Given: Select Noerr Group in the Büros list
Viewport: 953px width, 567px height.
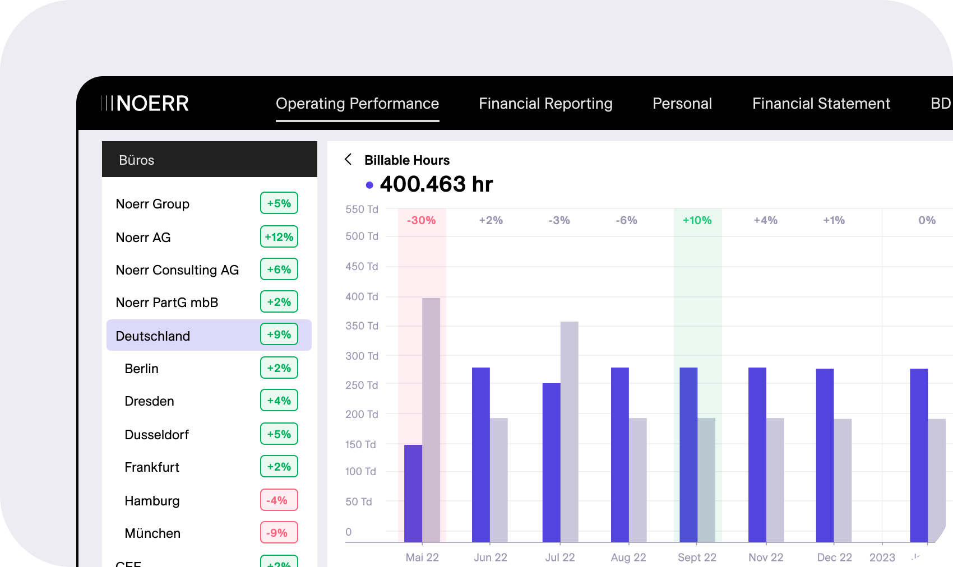Looking at the screenshot, I should coord(152,204).
